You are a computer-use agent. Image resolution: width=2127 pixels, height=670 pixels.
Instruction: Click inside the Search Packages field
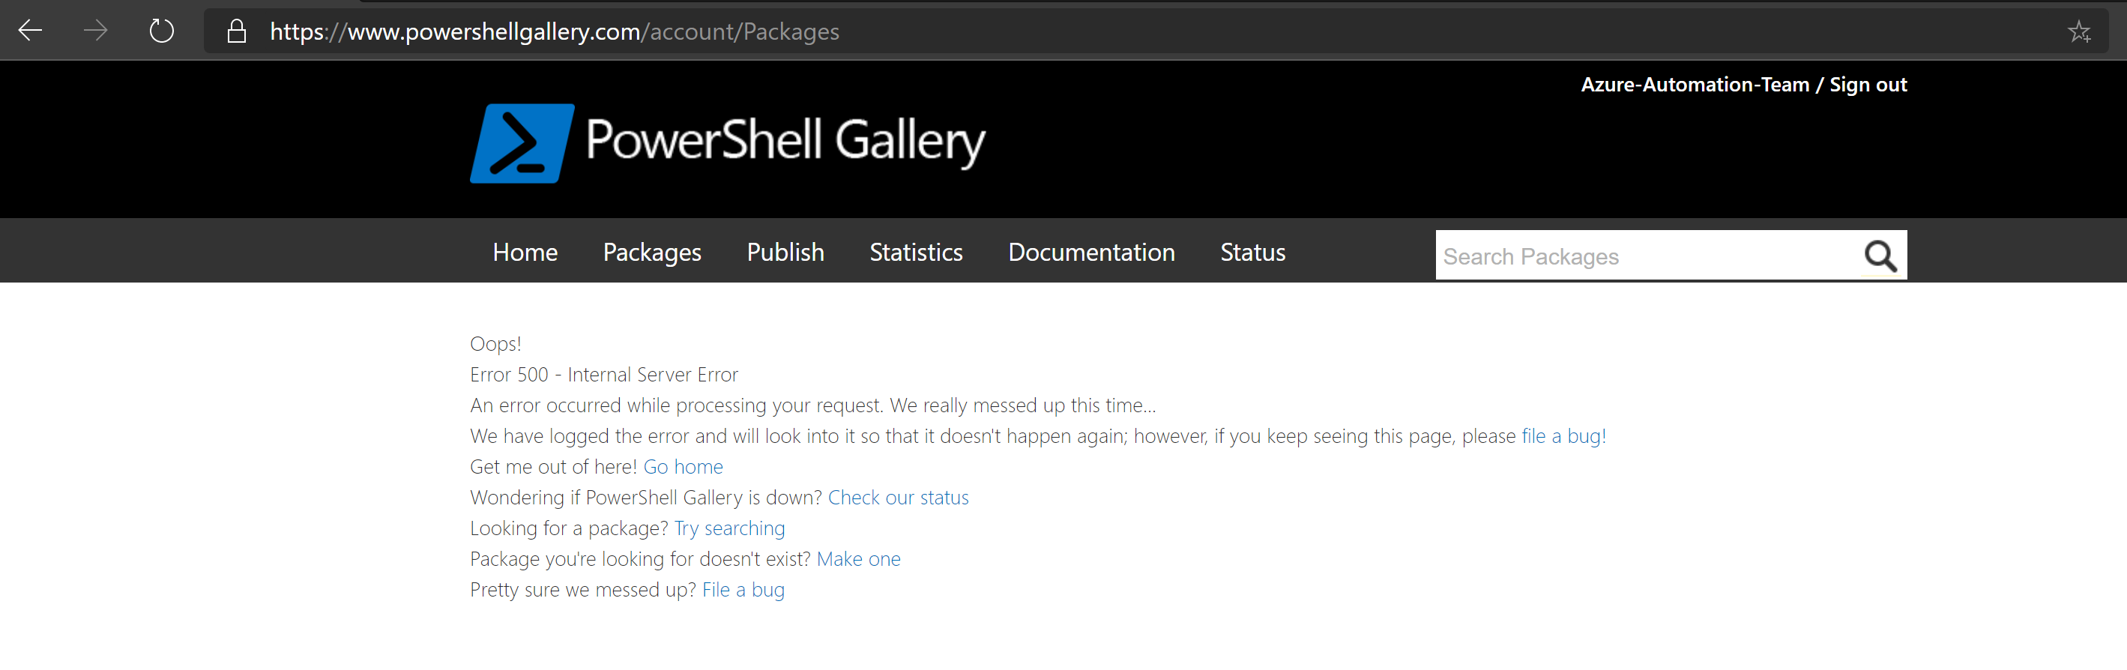tap(1610, 256)
